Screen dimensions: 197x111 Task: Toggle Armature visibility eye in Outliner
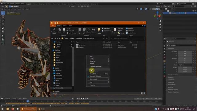[195, 13]
